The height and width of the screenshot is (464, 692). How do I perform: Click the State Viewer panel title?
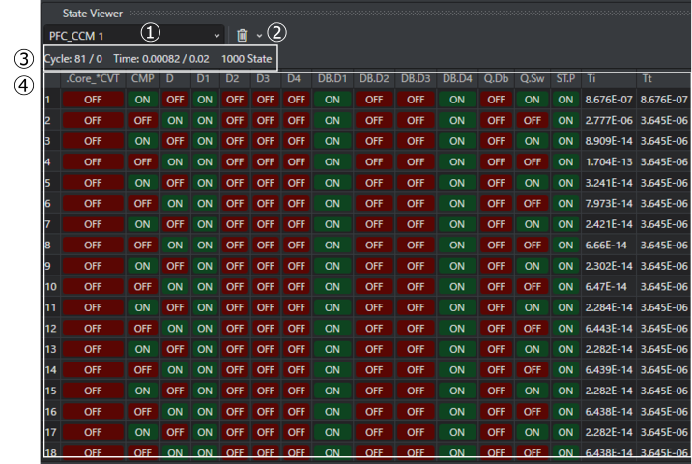pyautogui.click(x=91, y=14)
